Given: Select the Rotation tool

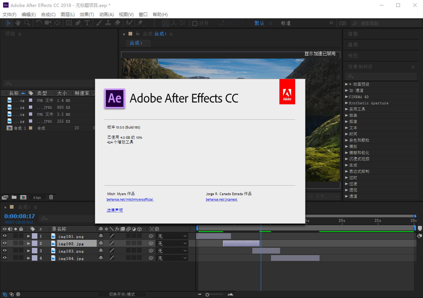Looking at the screenshot, I should pyautogui.click(x=39, y=23).
